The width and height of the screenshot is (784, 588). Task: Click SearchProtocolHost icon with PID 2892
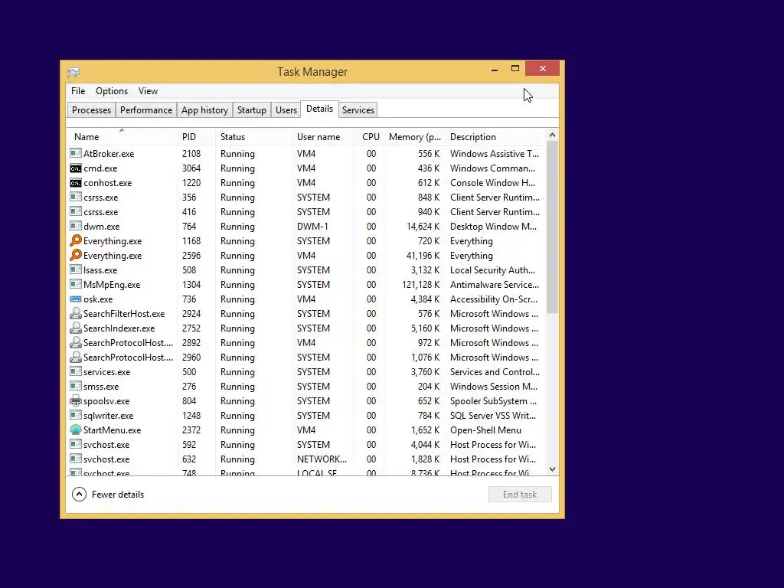point(76,342)
